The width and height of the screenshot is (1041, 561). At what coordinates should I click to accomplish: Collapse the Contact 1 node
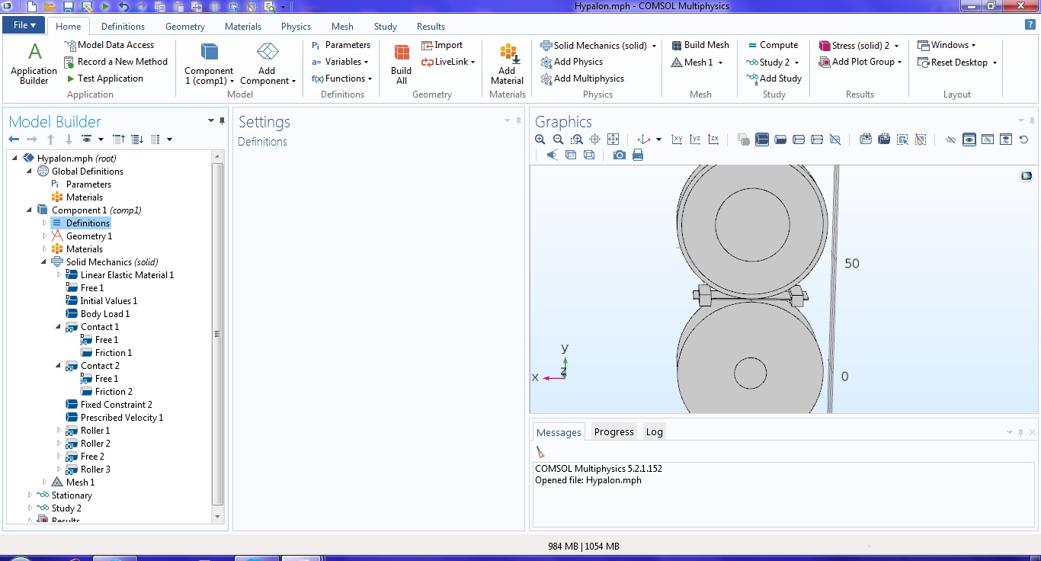coord(59,327)
